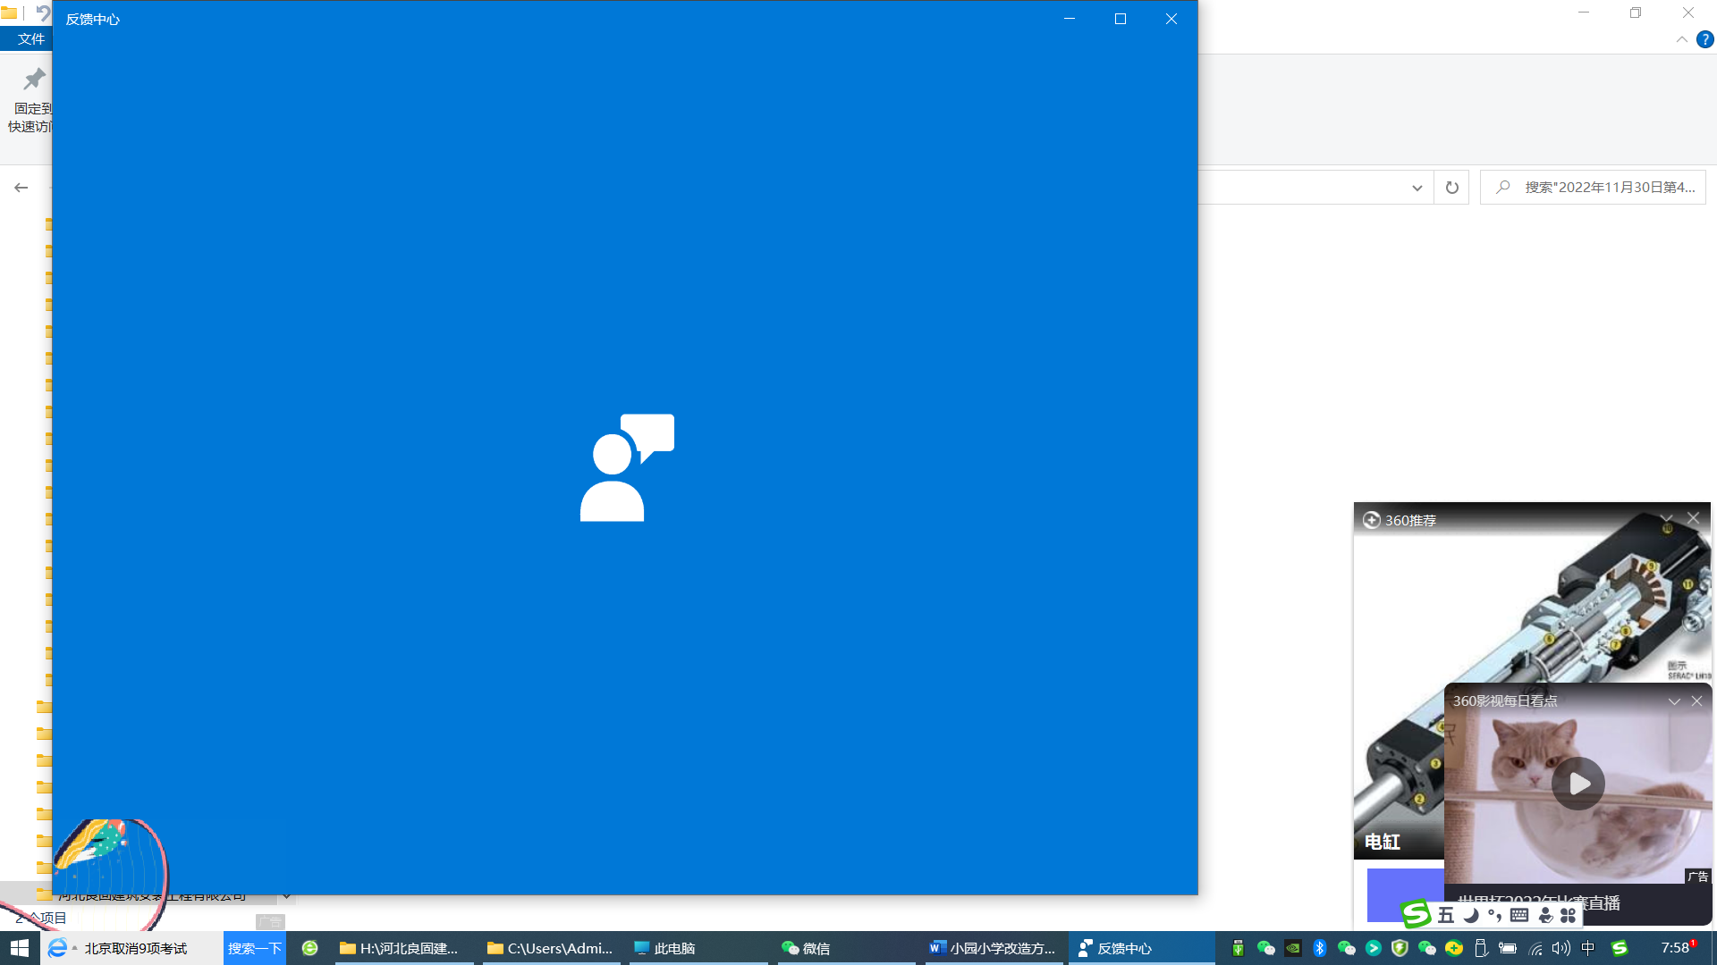Click the volume speaker tray icon
The width and height of the screenshot is (1717, 965).
(1561, 948)
